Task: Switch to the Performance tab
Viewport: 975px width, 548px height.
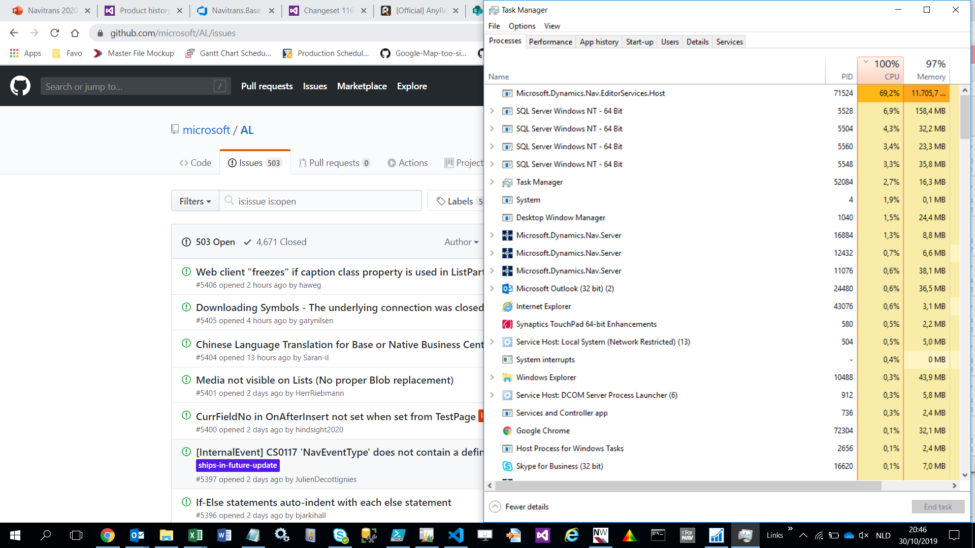Action: click(550, 42)
